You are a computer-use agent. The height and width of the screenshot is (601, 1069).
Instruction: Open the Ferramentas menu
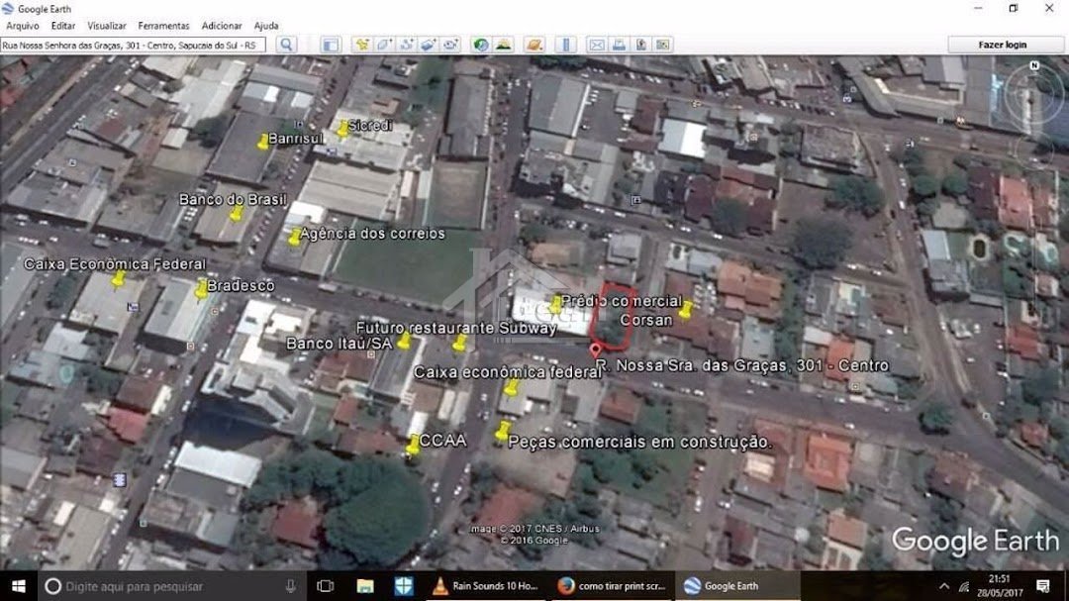coord(163,26)
